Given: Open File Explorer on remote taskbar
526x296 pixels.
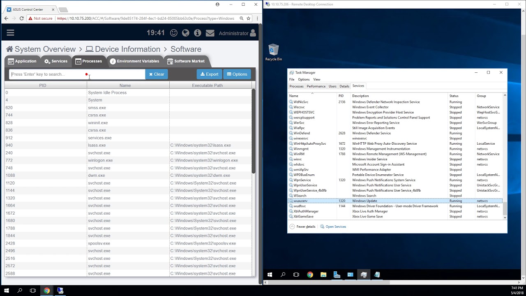Looking at the screenshot, I should pyautogui.click(x=323, y=275).
